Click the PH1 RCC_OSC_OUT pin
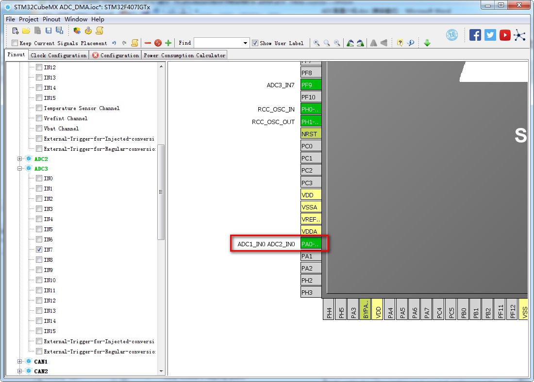Screen dimensions: 534x382 [311, 122]
